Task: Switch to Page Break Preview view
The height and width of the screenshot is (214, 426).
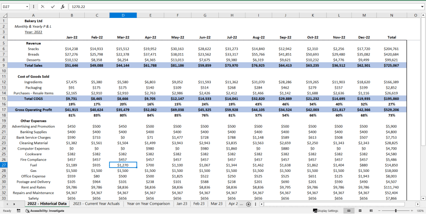Action: pyautogui.click(x=371, y=211)
